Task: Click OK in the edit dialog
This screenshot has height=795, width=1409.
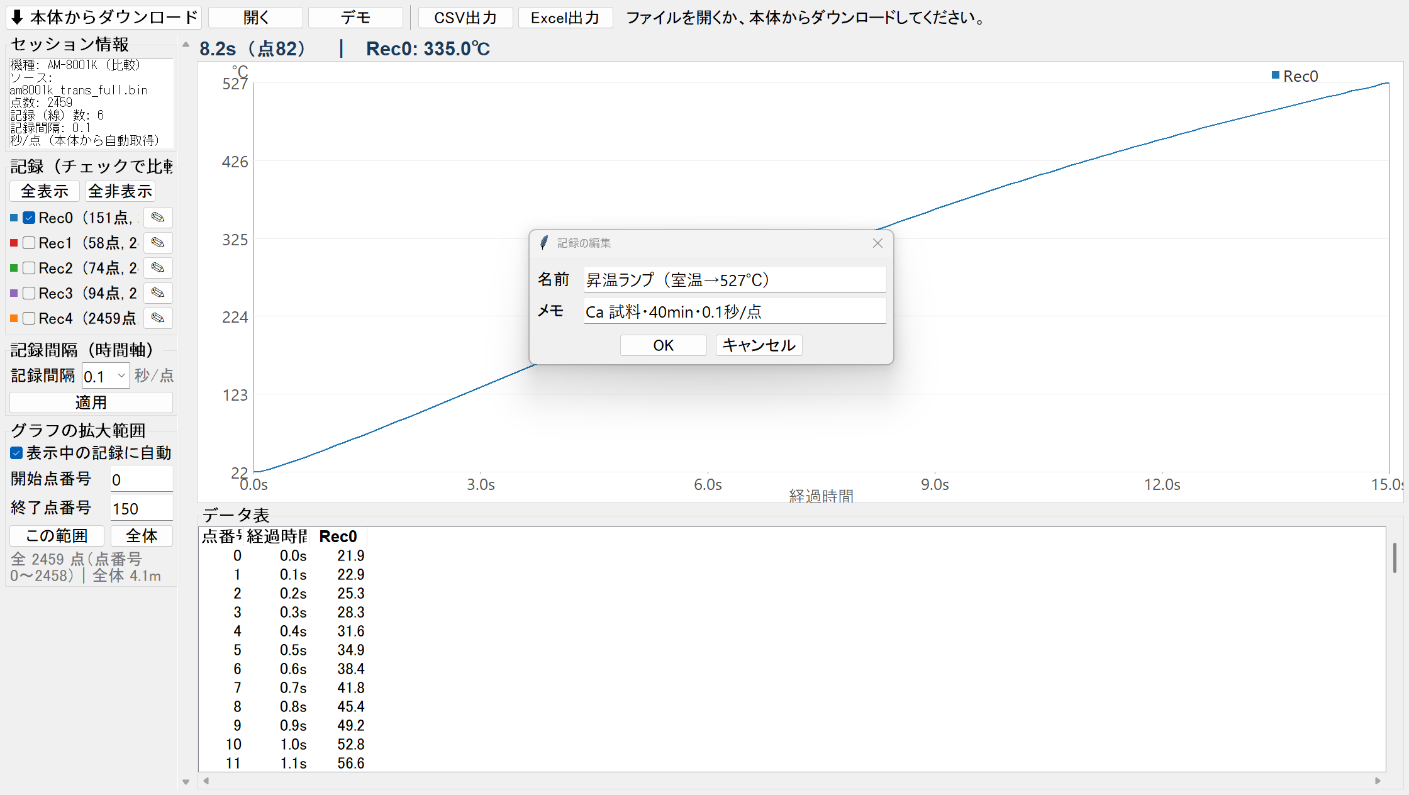Action: [664, 345]
